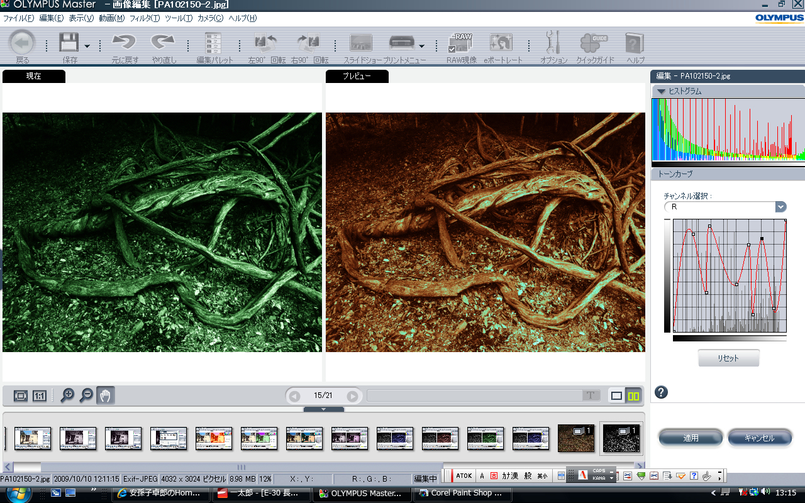805x503 pixels.
Task: Open the 動画(M) menu
Action: 111,18
